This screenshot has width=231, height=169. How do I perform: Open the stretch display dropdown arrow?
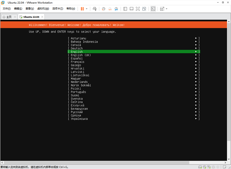coord(167,9)
